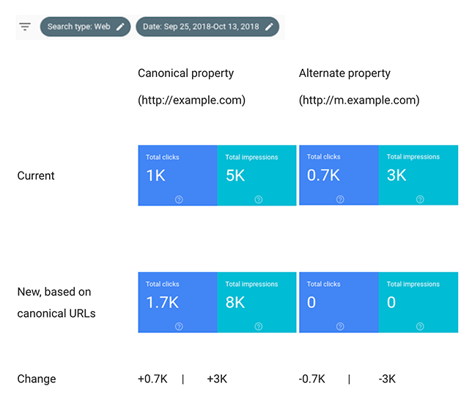Click help icon under New 1.7K clicks
This screenshot has width=469, height=405.
[x=178, y=326]
